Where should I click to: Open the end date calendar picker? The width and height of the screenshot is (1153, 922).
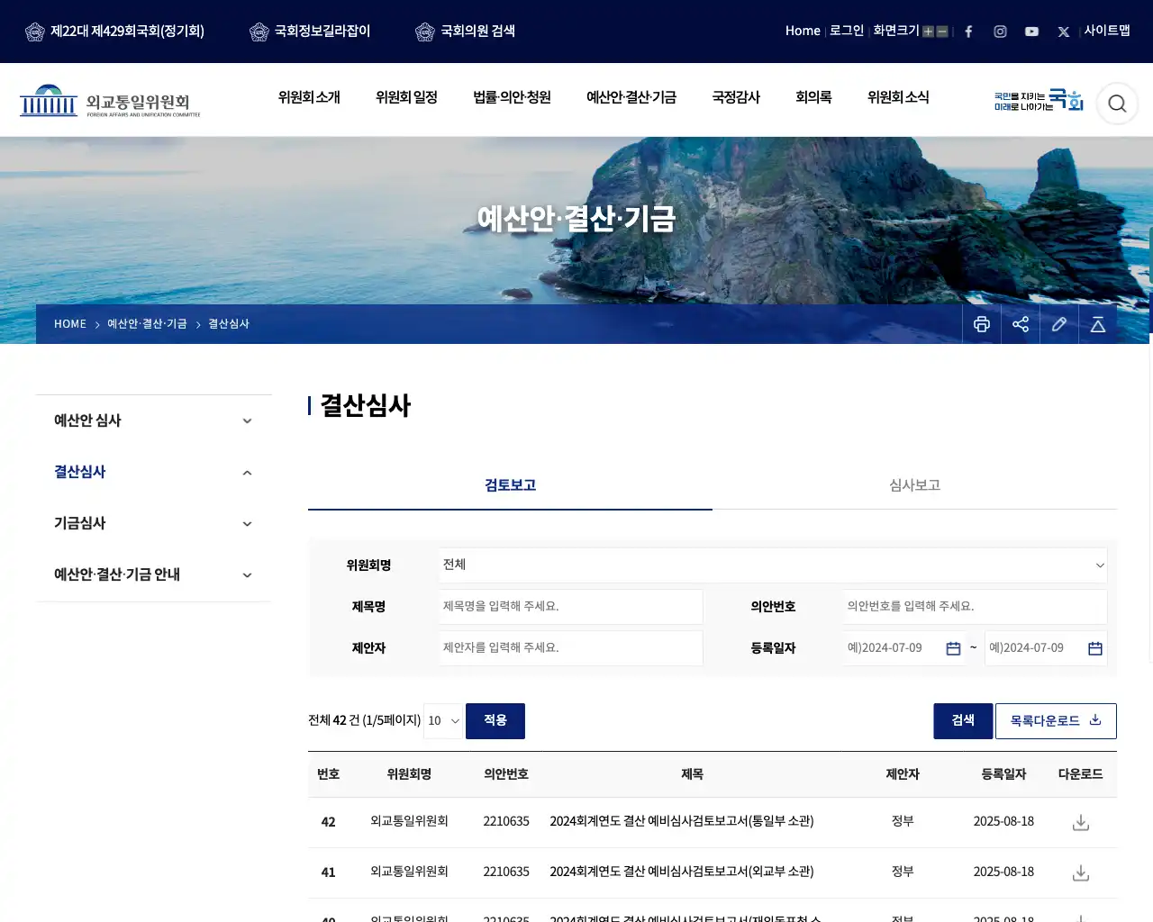pyautogui.click(x=1095, y=648)
